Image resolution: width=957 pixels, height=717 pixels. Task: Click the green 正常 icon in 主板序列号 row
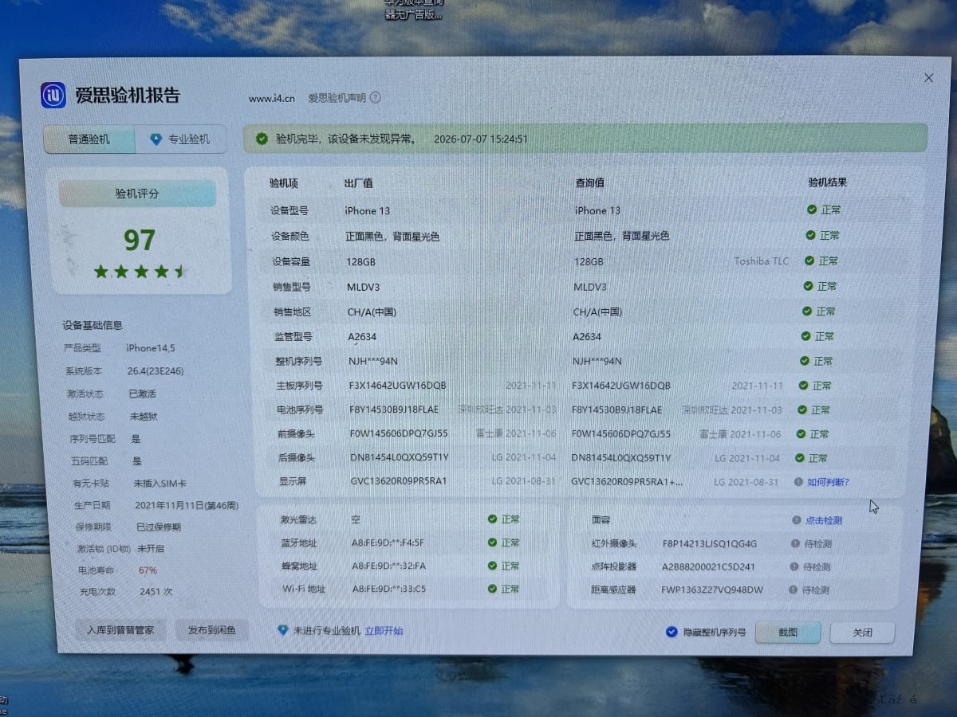pos(804,386)
